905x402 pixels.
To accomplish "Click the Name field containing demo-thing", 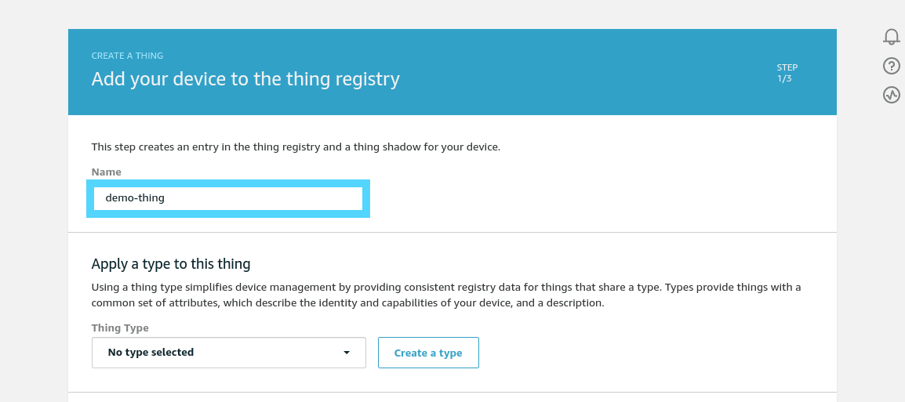I will [x=227, y=198].
